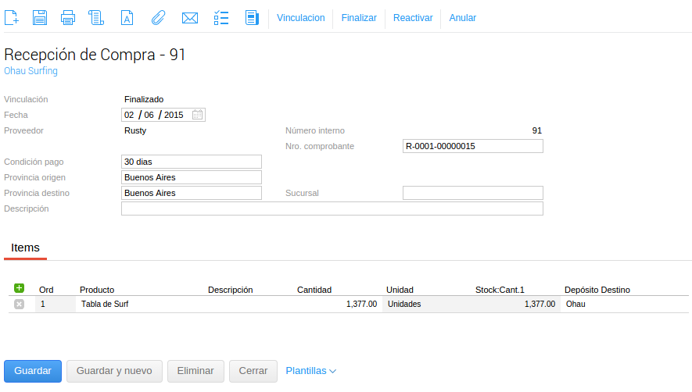Expand the Plantillas dropdown
692x392 pixels.
310,371
